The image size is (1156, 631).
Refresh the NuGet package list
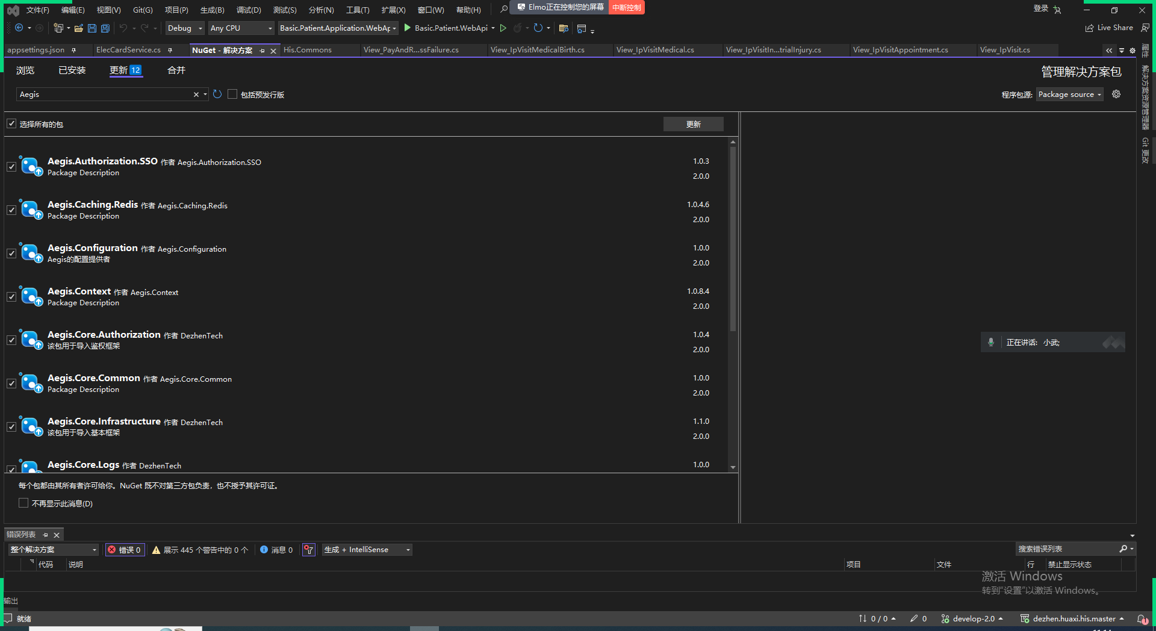217,95
